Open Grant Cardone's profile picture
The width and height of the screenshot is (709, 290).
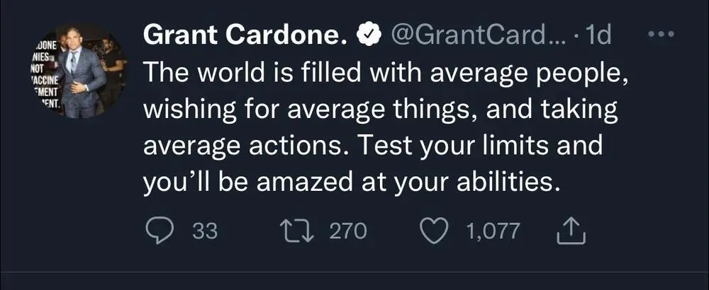pyautogui.click(x=79, y=71)
